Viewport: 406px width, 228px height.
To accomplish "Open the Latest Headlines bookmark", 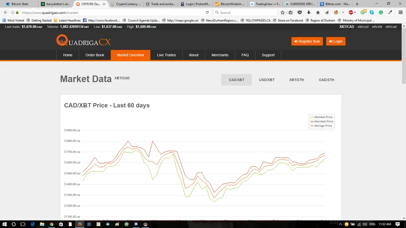I will [67, 20].
